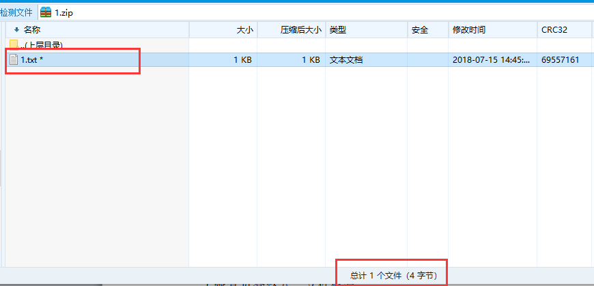Screen dimensions: 594x286
Task: Sort by 类型 column header
Action: click(x=367, y=30)
